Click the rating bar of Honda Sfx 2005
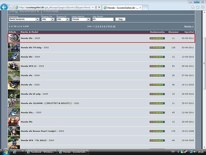 pos(157,38)
